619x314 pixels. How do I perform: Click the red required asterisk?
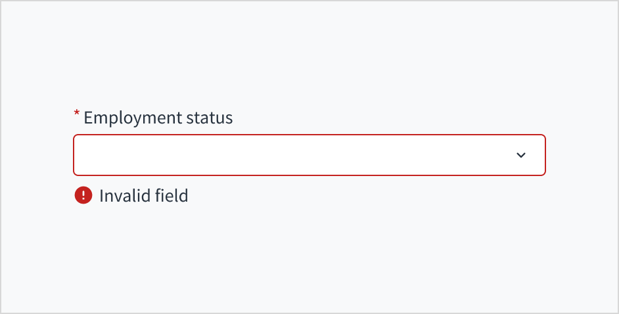[x=77, y=116]
